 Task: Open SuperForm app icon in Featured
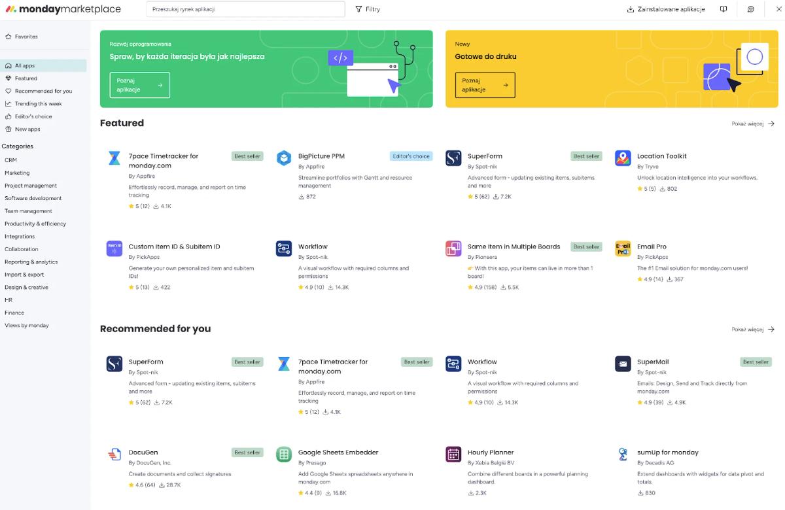coord(453,158)
